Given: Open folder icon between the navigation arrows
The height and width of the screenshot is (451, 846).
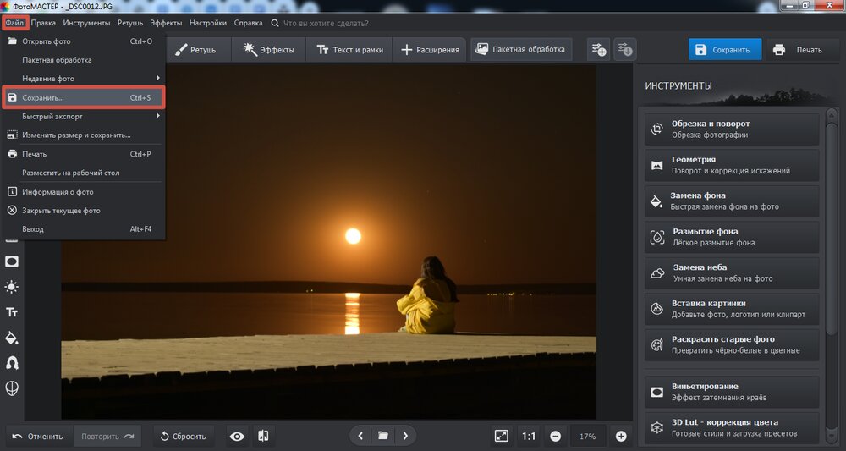Looking at the screenshot, I should 383,436.
